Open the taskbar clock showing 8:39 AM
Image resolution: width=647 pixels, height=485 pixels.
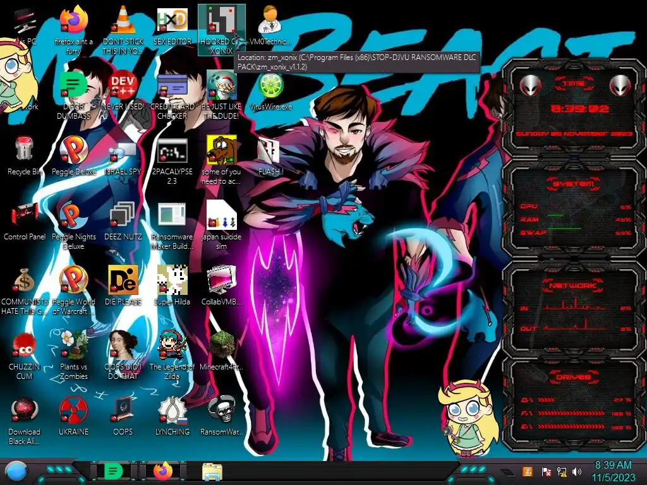[x=613, y=471]
